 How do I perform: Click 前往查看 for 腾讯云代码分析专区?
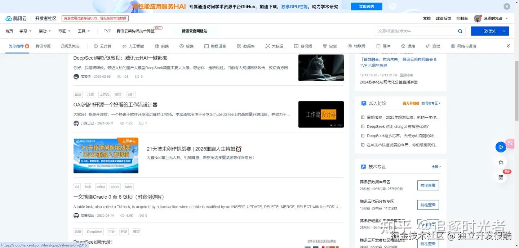coord(428,205)
